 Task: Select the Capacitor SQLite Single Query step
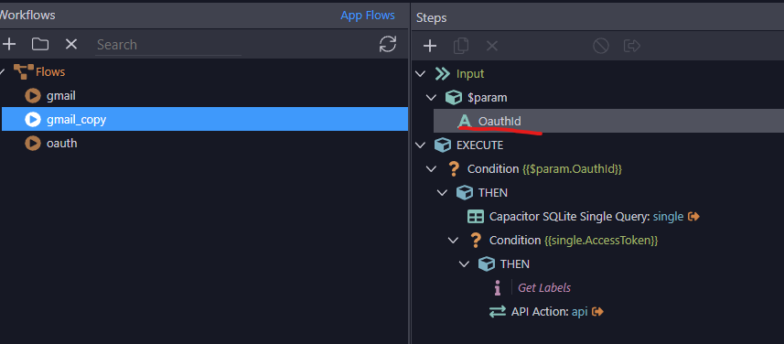586,217
